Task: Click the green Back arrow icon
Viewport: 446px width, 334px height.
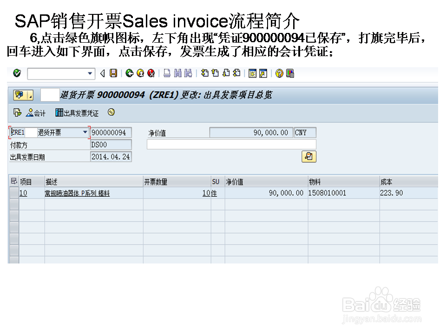Action: [130, 73]
